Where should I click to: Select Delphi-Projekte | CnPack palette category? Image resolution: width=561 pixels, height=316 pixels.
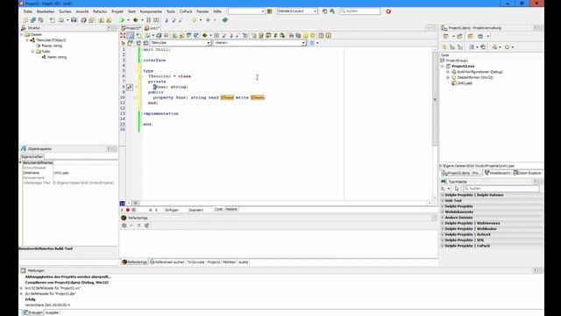[x=467, y=246]
